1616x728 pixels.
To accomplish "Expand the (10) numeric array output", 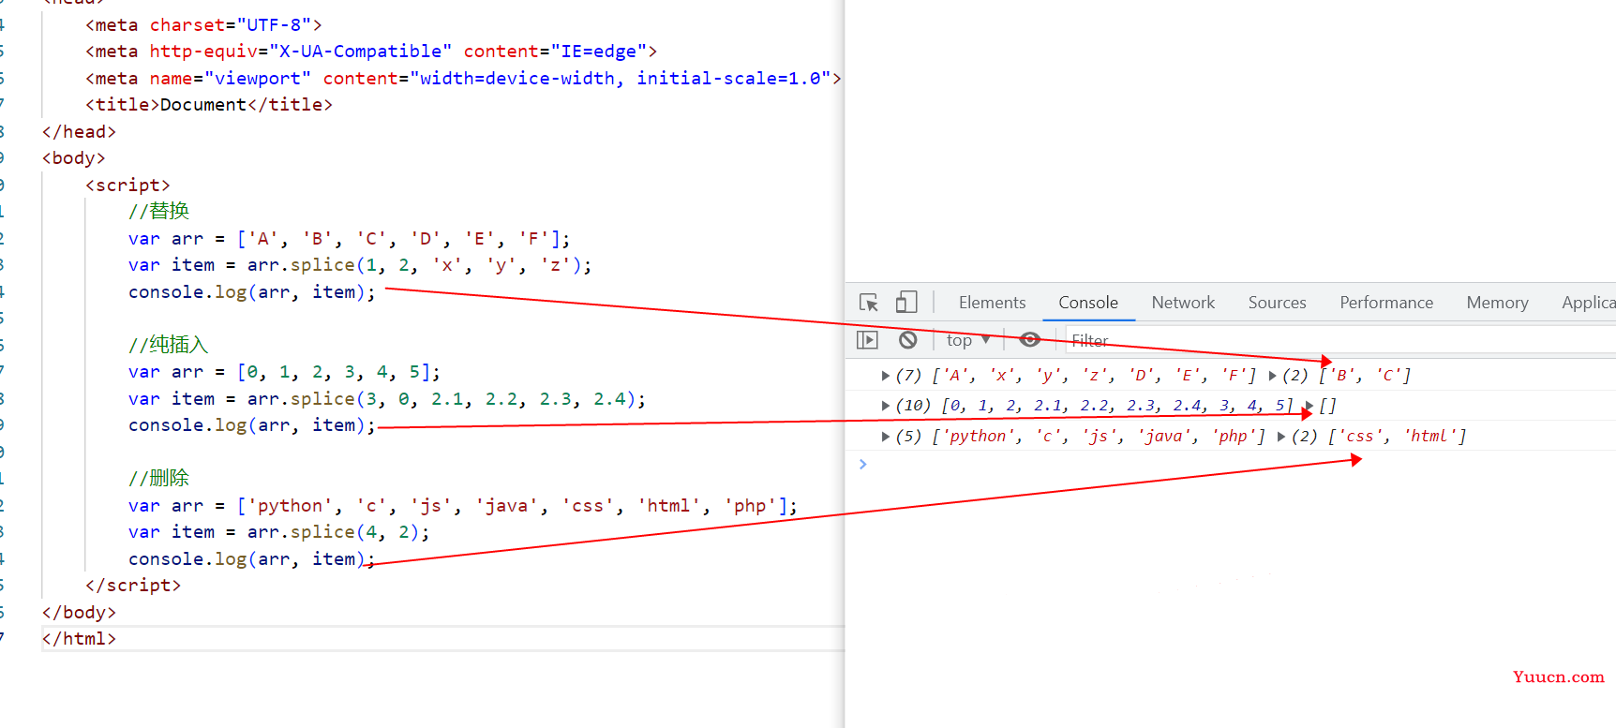I will click(885, 406).
